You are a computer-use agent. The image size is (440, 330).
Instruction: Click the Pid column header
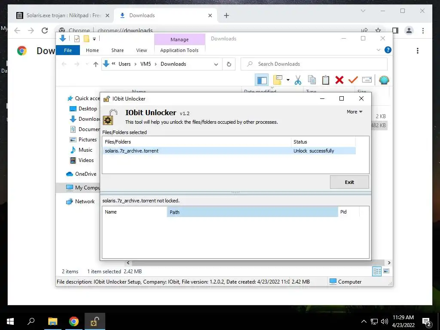coord(348,212)
